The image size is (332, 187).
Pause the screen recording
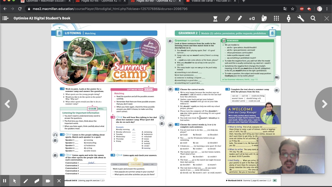click(5, 181)
